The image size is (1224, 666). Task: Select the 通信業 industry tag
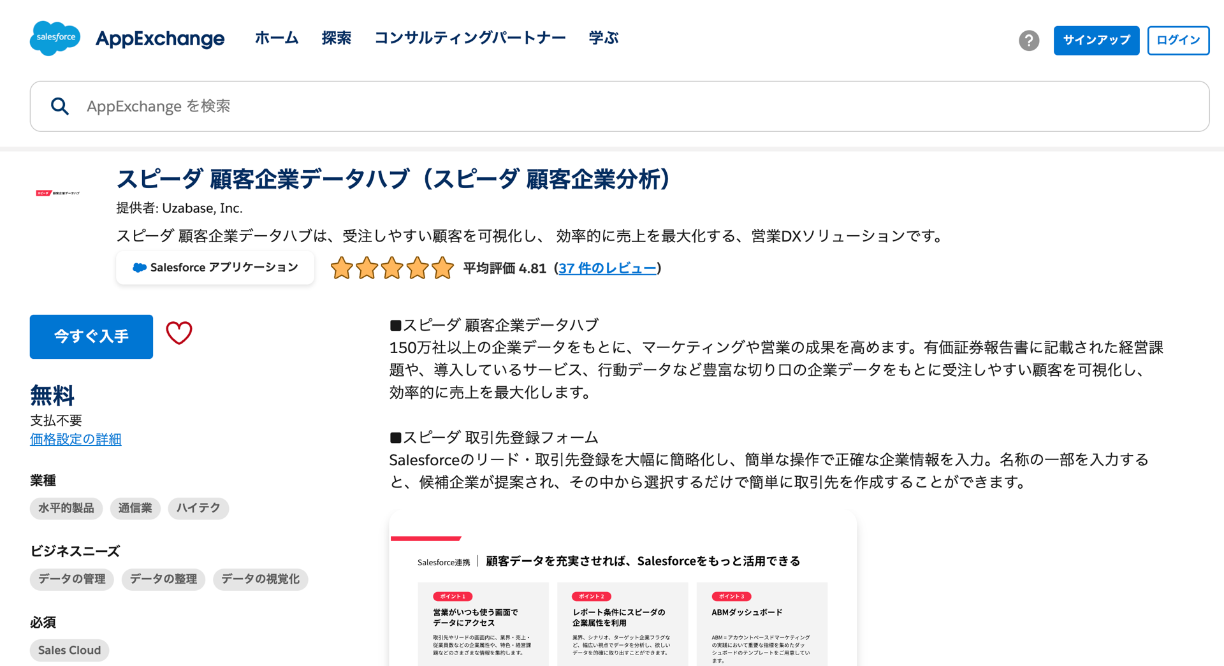point(135,508)
